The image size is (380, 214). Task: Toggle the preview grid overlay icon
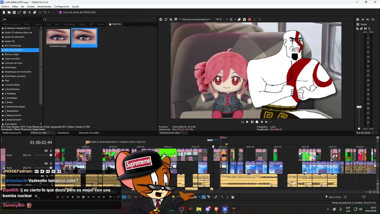(231, 19)
